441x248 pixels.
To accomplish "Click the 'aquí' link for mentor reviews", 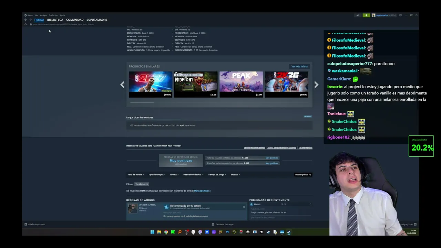I will [x=182, y=125].
